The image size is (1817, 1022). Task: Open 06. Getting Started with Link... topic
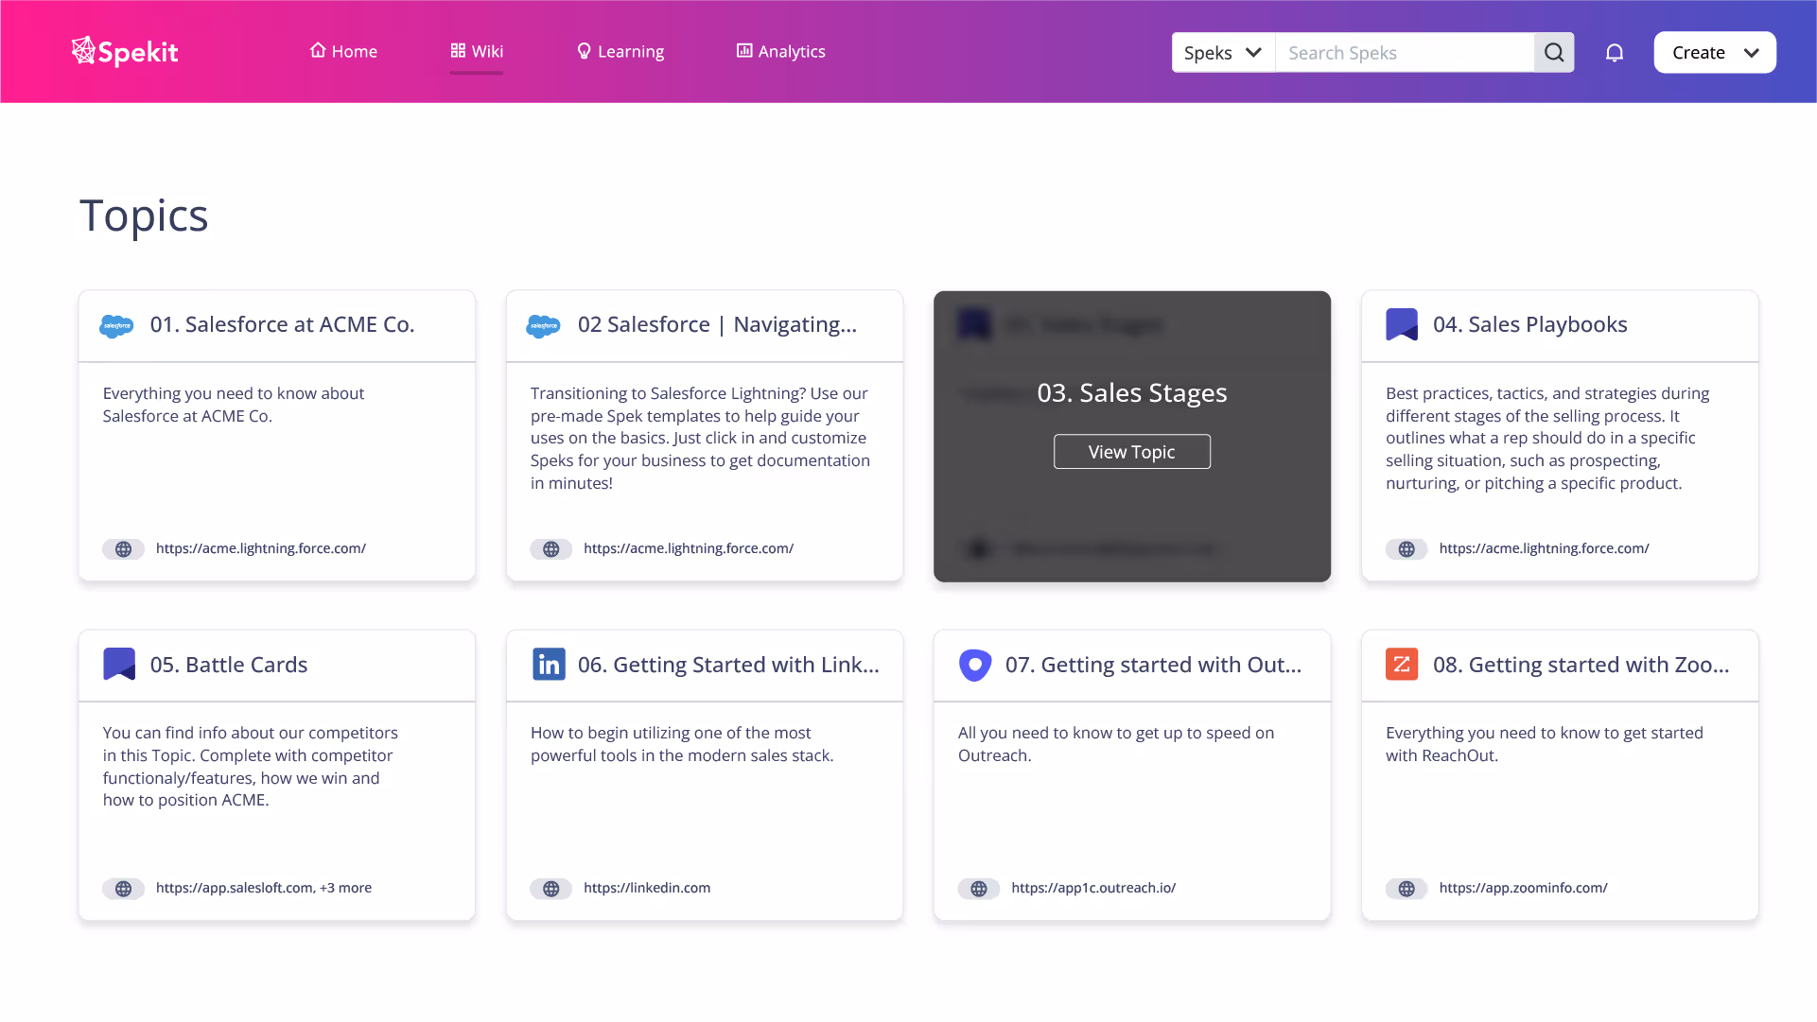(728, 665)
